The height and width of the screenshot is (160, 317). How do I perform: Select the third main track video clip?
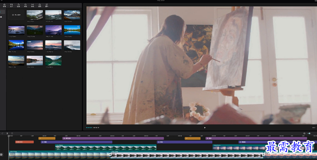point(290,155)
